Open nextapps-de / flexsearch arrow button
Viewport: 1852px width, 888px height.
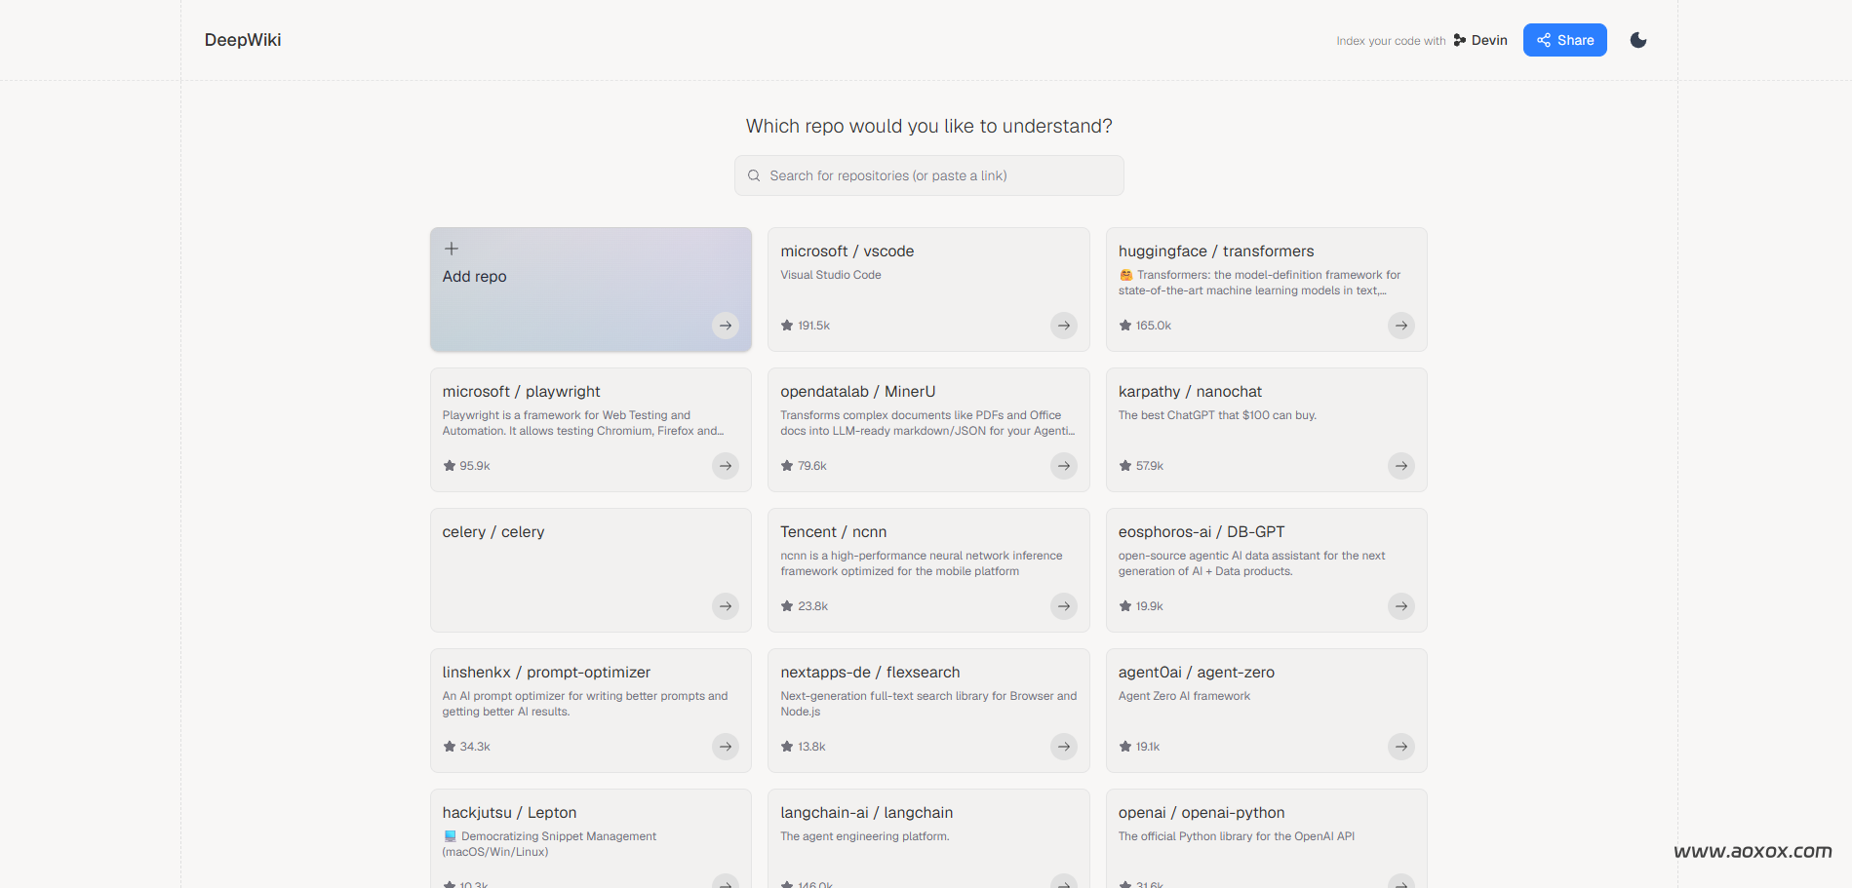[1064, 747]
